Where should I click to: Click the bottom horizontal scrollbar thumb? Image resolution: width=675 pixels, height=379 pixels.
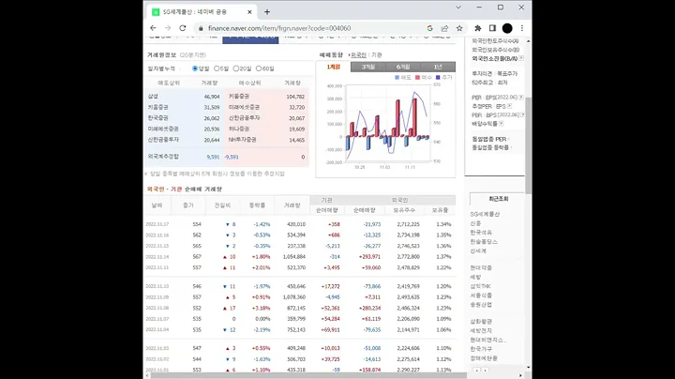tap(308, 375)
